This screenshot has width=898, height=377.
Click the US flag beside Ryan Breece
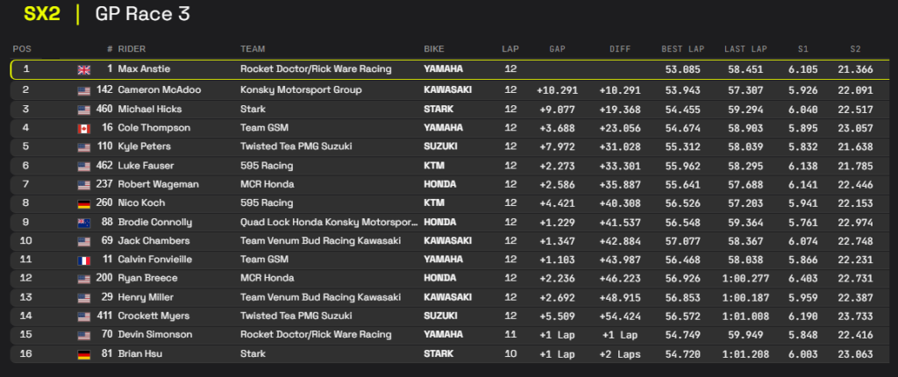click(x=83, y=279)
